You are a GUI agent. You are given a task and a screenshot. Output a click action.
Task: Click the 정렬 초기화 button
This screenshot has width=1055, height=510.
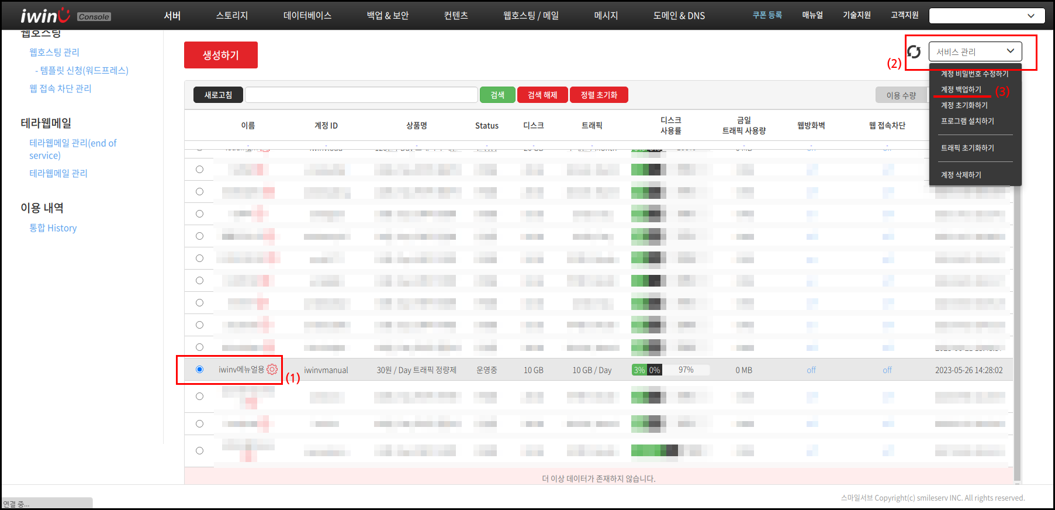599,95
